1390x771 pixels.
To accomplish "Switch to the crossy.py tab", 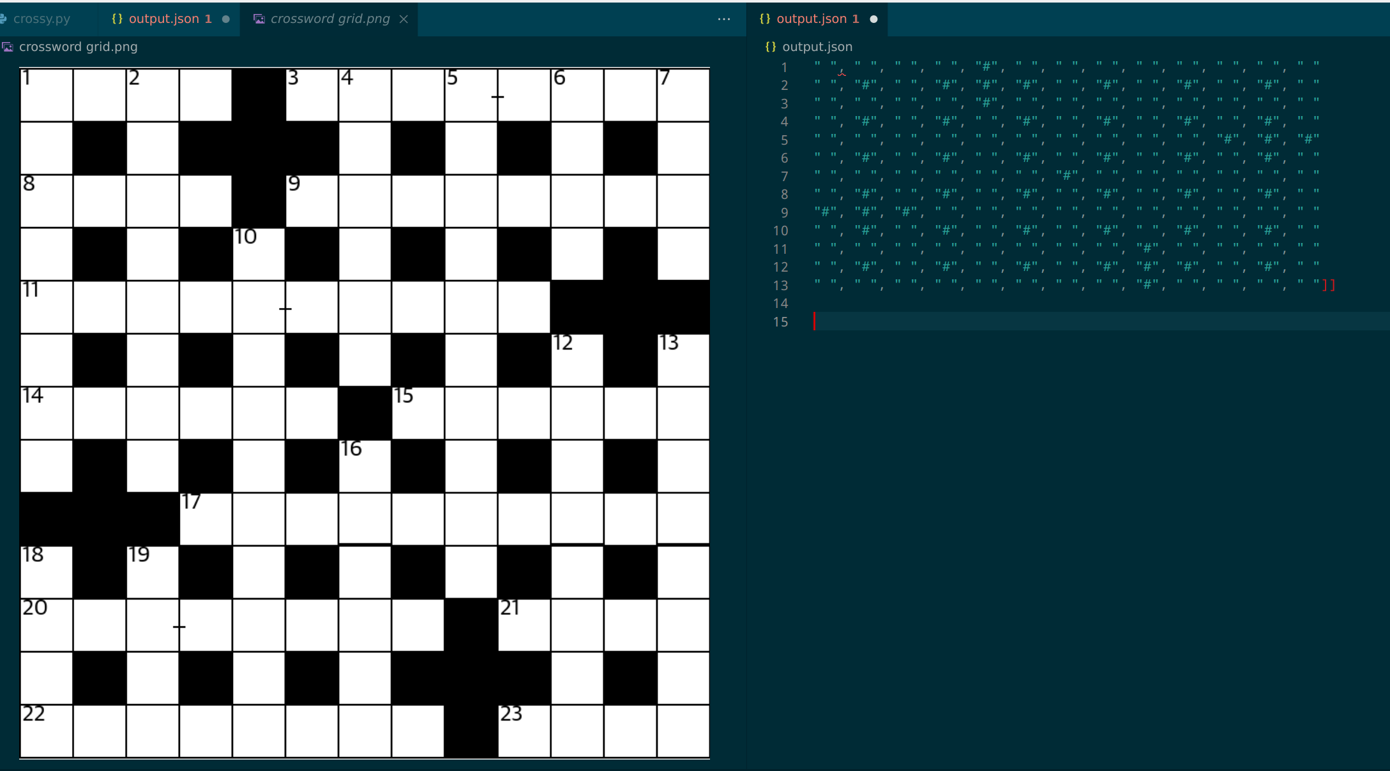I will [42, 18].
